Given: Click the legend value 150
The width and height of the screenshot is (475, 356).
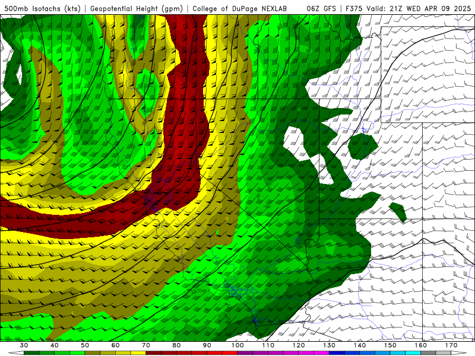Looking at the screenshot, I should [x=391, y=345].
